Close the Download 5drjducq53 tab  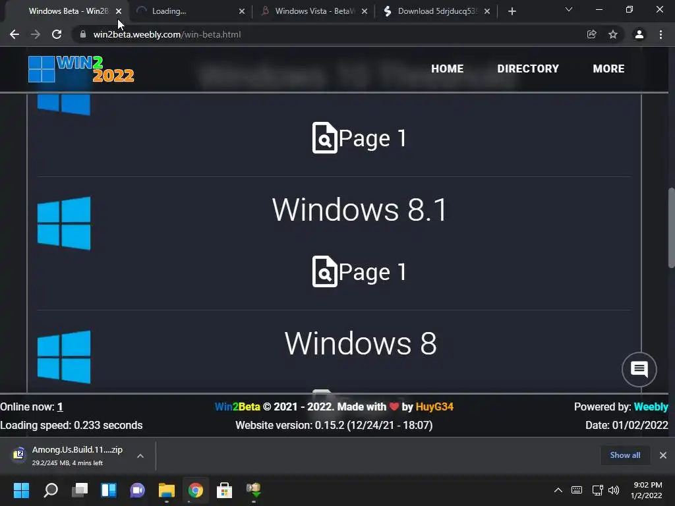click(487, 11)
